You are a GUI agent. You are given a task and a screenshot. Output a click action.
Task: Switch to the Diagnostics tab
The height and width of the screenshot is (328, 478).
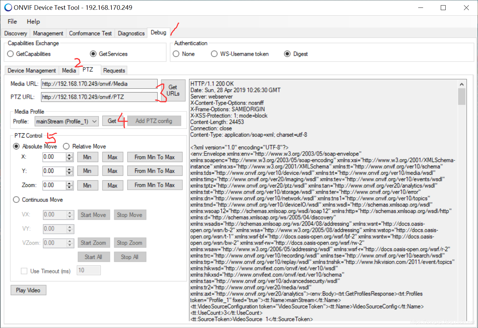(x=131, y=33)
